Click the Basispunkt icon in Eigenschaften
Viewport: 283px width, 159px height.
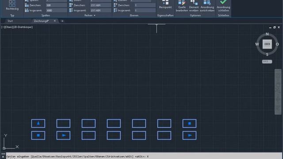pos(165,2)
